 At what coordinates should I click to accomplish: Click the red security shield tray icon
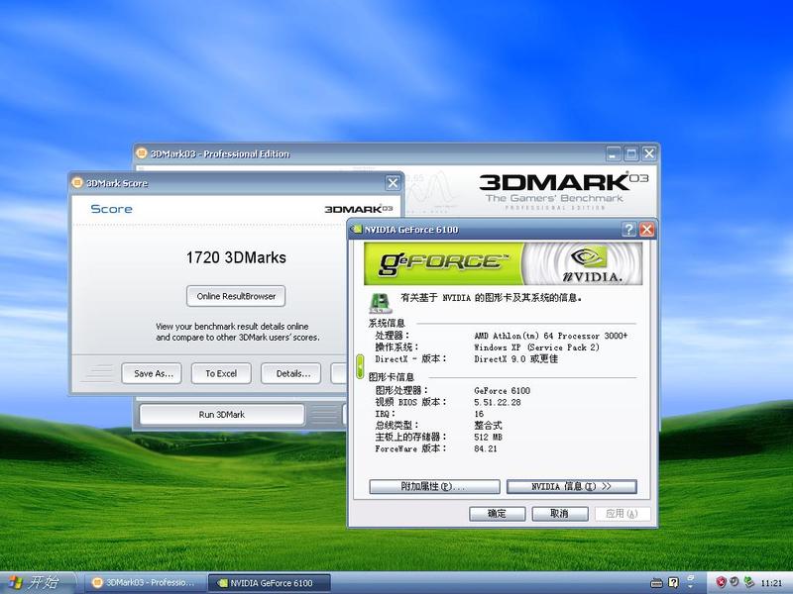click(722, 582)
